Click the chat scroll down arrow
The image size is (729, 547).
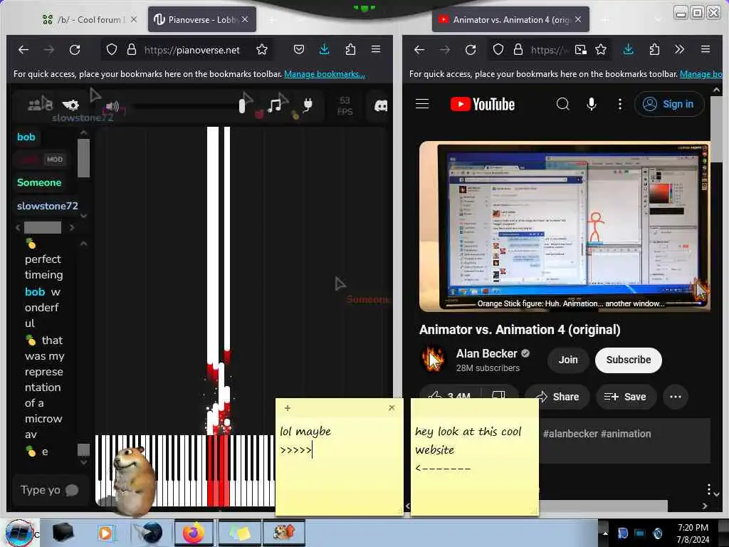(x=84, y=462)
